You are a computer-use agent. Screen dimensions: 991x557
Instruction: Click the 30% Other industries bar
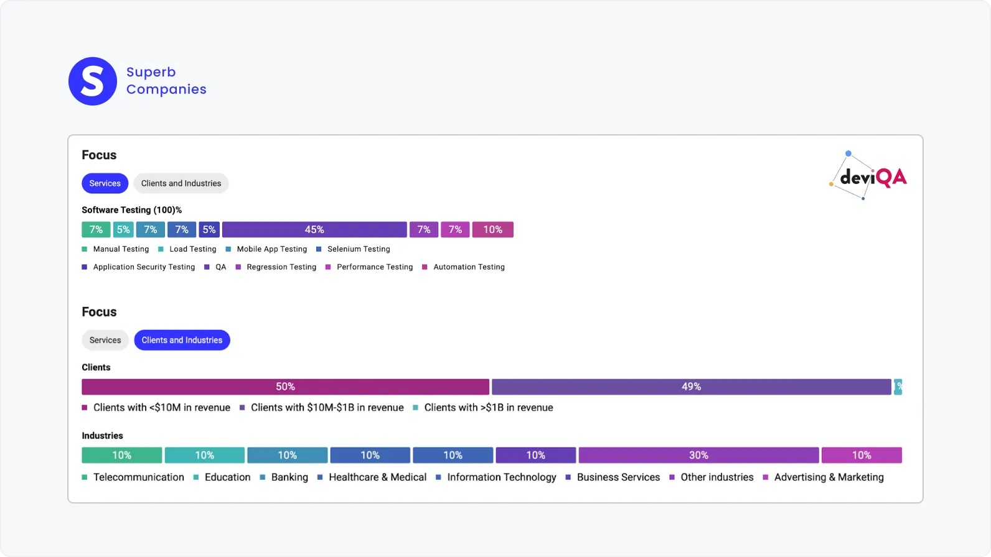(698, 455)
